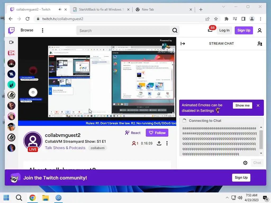The width and height of the screenshot is (271, 203).
Task: Click the Twitch search field
Action: 124,31
